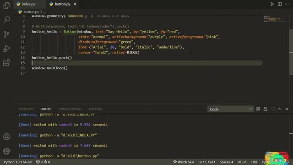This screenshot has width=293, height=165.
Task: Open the output log file icon
Action: click(x=273, y=109)
